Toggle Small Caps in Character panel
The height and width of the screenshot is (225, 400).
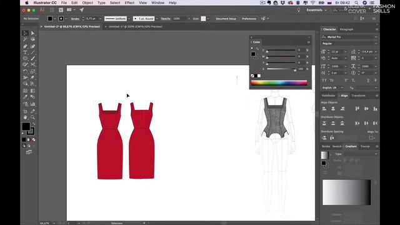point(332,81)
